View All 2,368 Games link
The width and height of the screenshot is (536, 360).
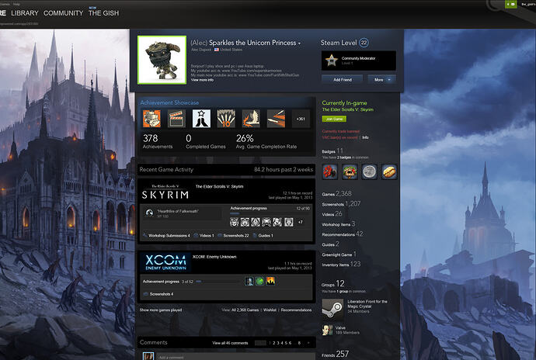click(x=245, y=310)
